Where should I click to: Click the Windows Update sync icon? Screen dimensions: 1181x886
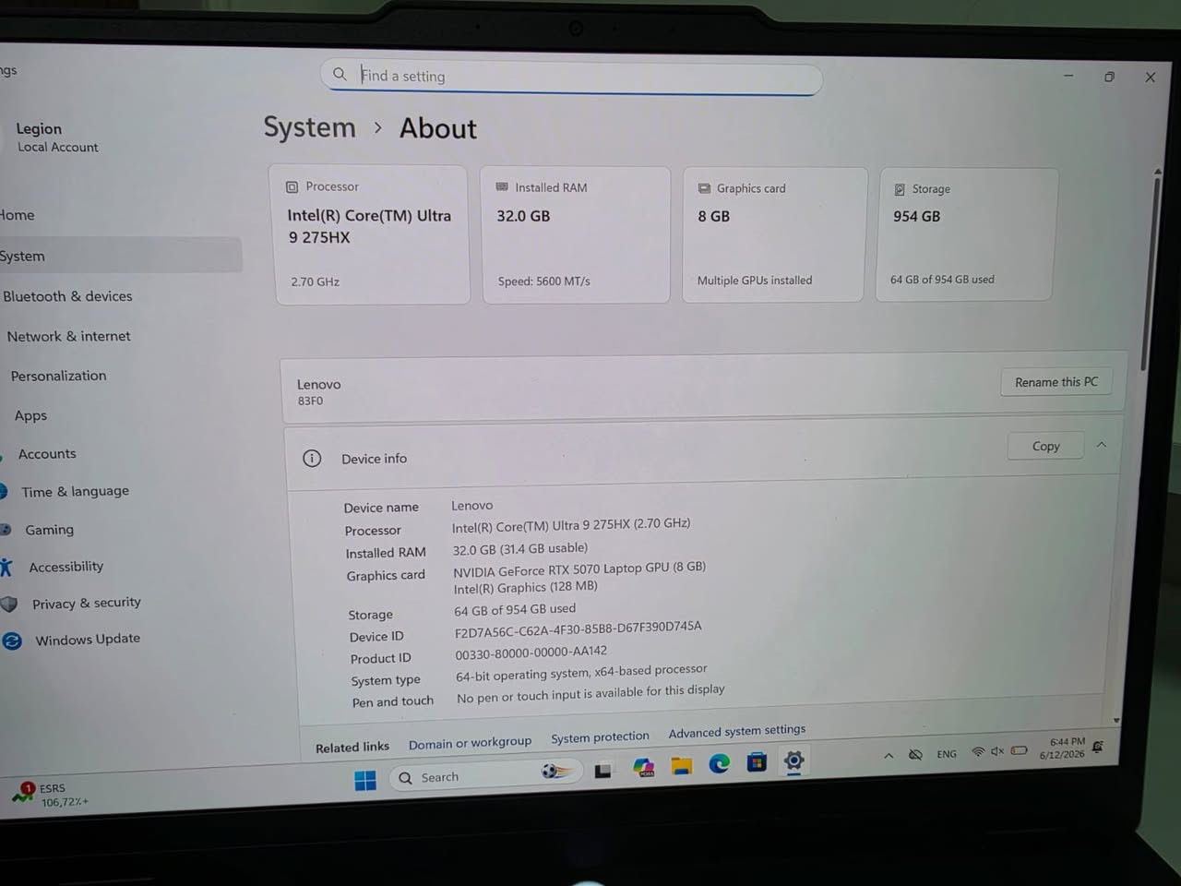click(x=12, y=641)
